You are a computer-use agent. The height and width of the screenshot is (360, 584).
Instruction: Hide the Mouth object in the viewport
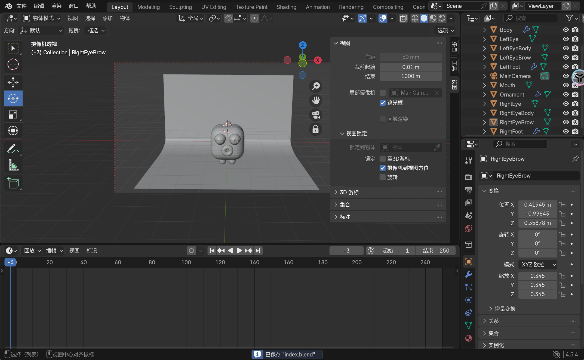[566, 85]
